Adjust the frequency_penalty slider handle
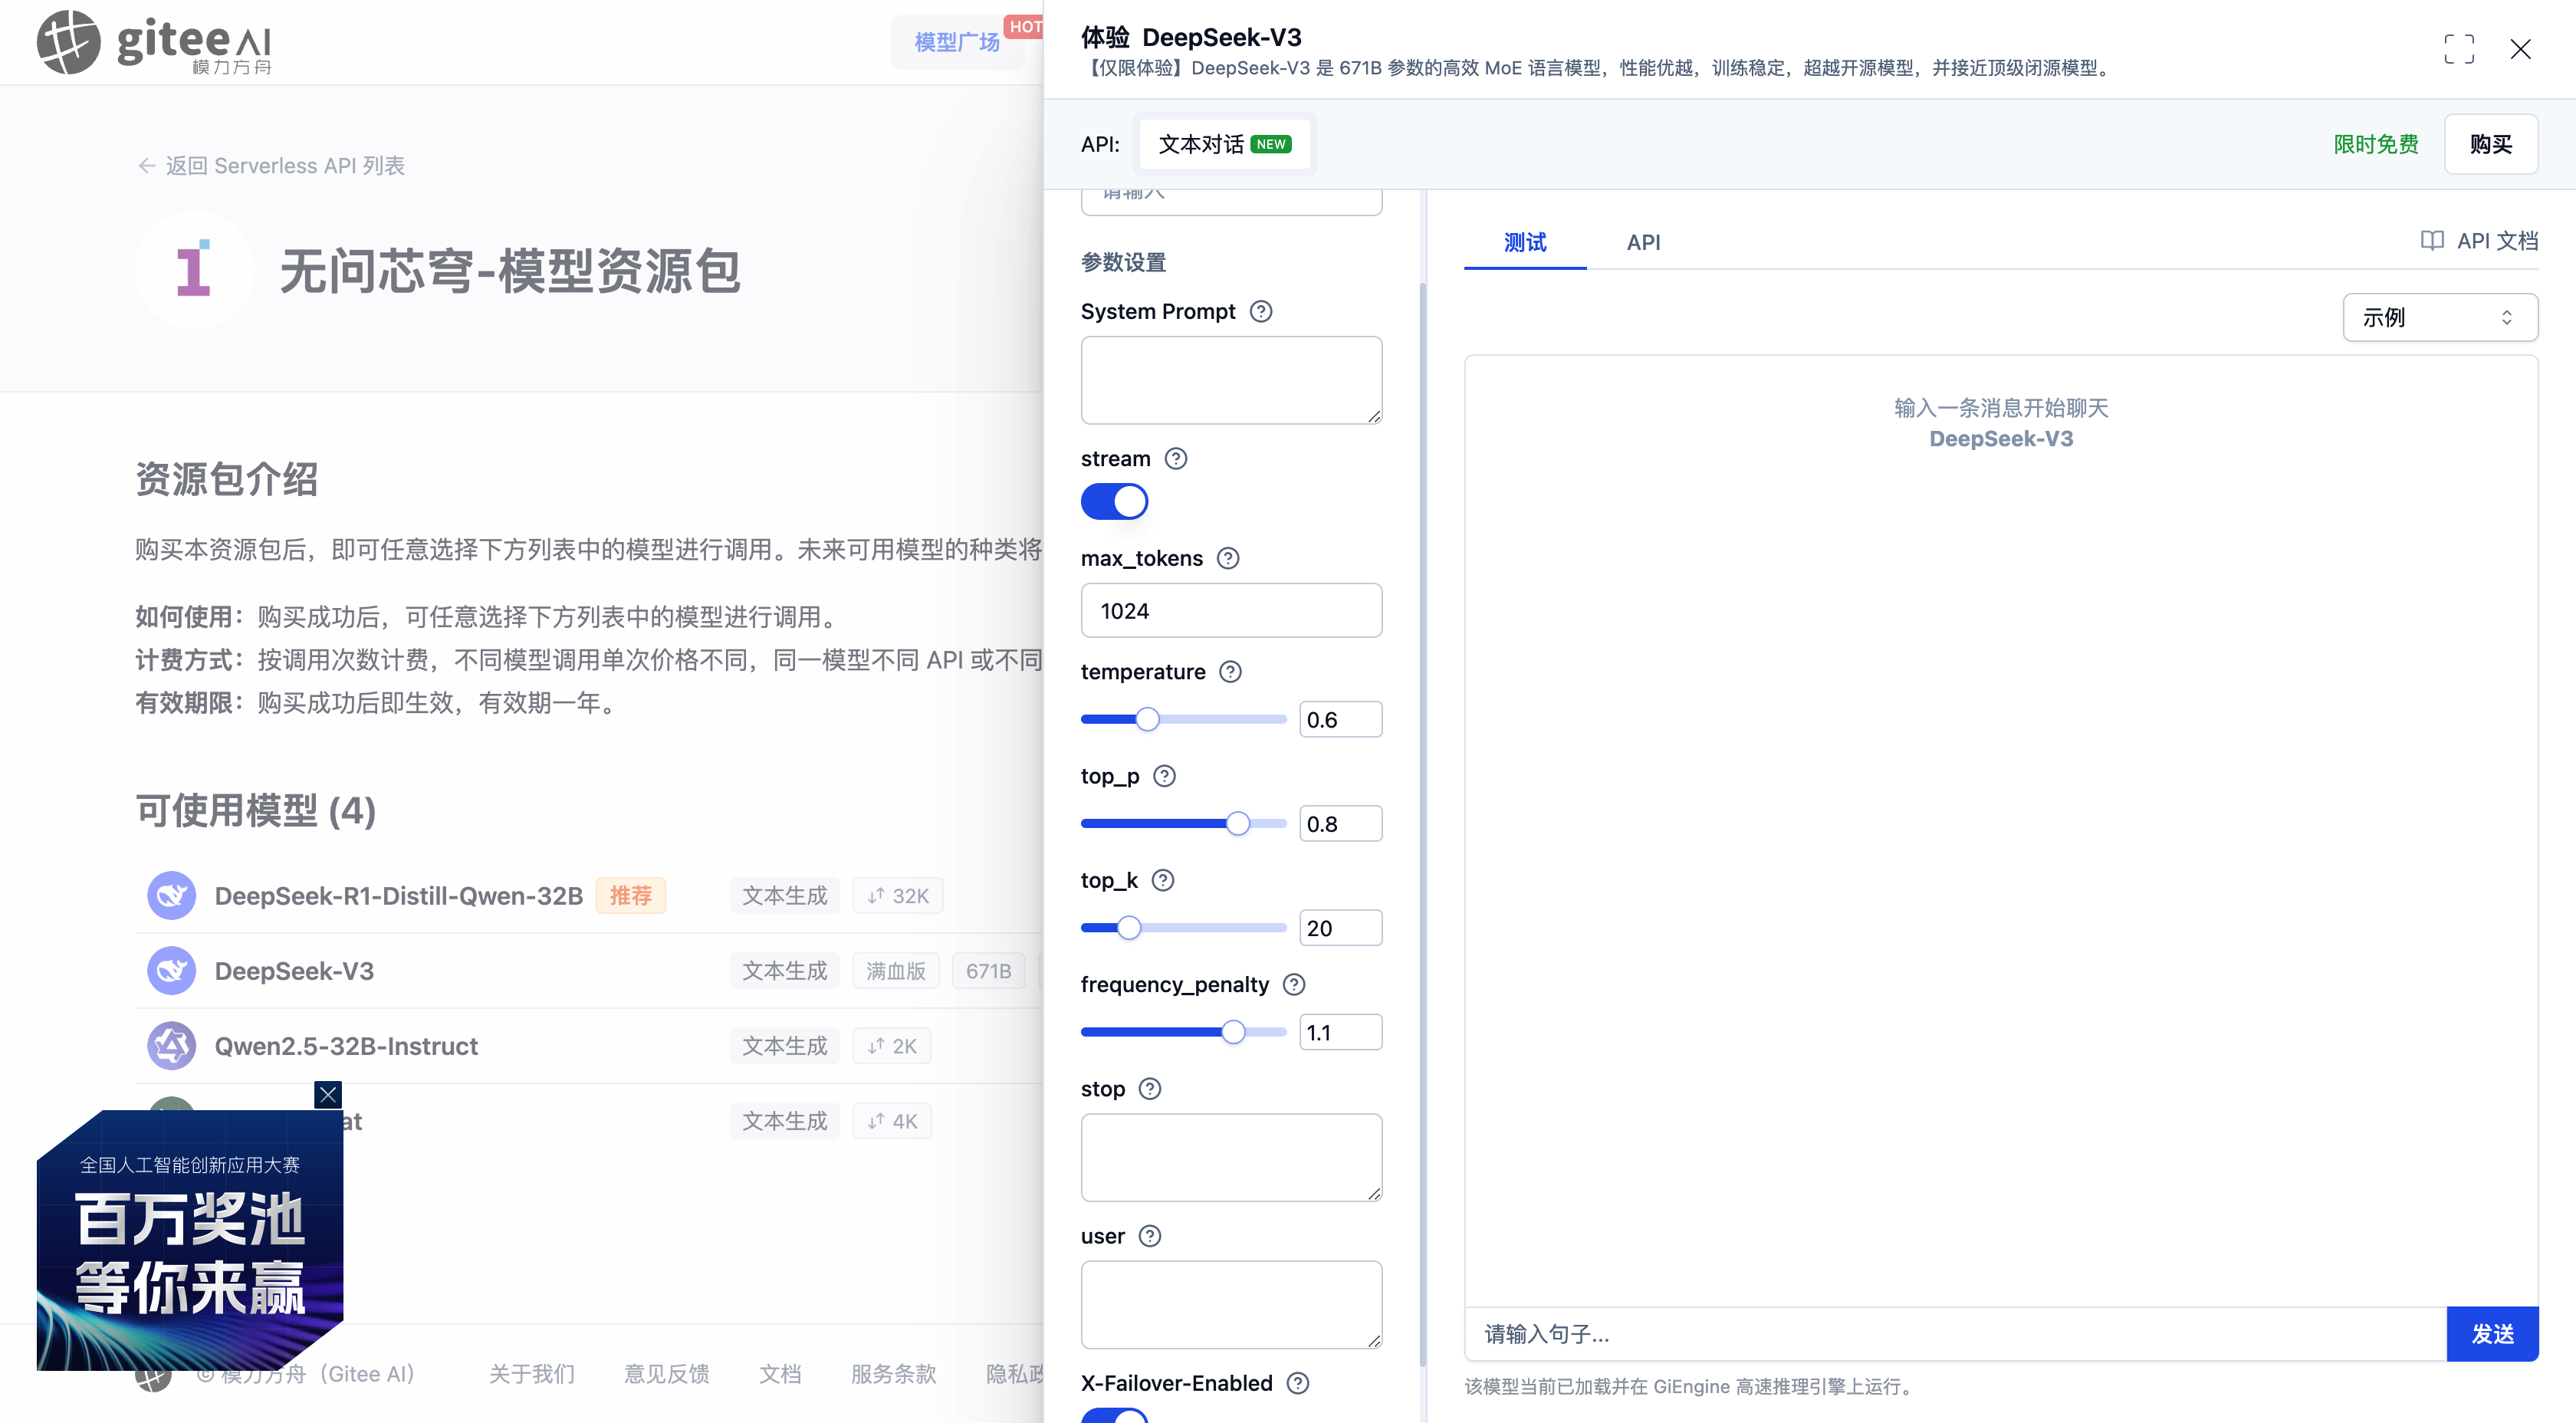 1233,1032
